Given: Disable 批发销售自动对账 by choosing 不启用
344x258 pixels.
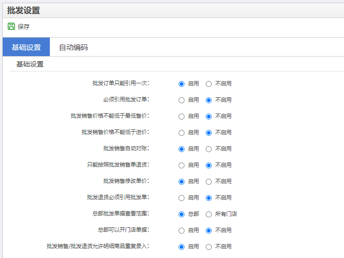Looking at the screenshot, I should (x=208, y=149).
